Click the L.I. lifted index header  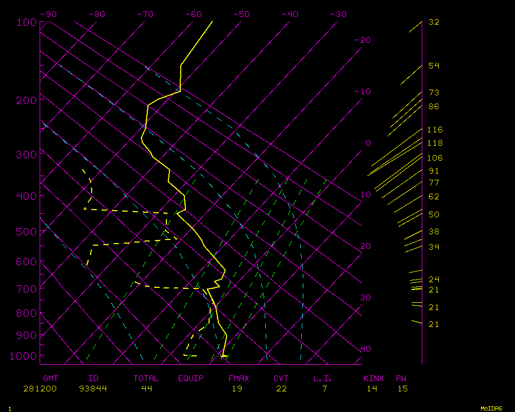323,379
